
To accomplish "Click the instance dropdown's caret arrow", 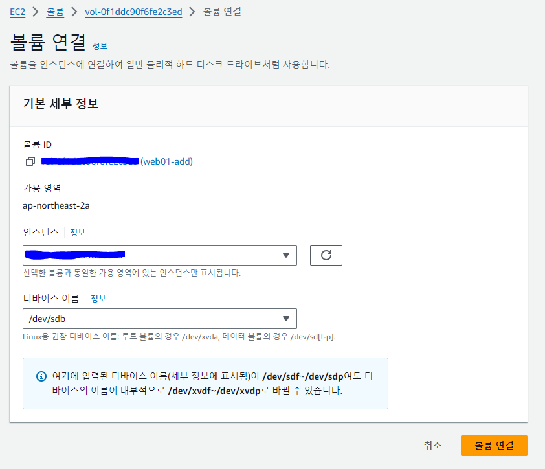I will tap(286, 255).
